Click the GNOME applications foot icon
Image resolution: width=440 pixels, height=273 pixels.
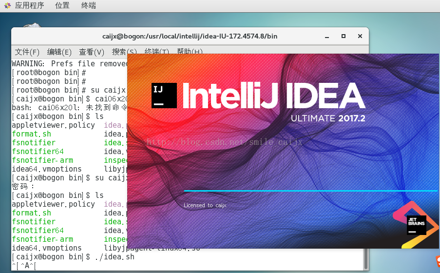point(8,5)
